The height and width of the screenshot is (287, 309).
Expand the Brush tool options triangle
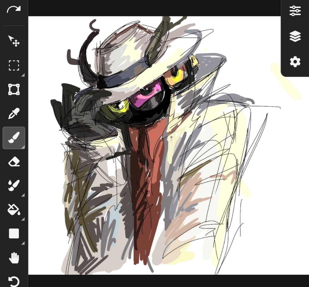(x=23, y=147)
